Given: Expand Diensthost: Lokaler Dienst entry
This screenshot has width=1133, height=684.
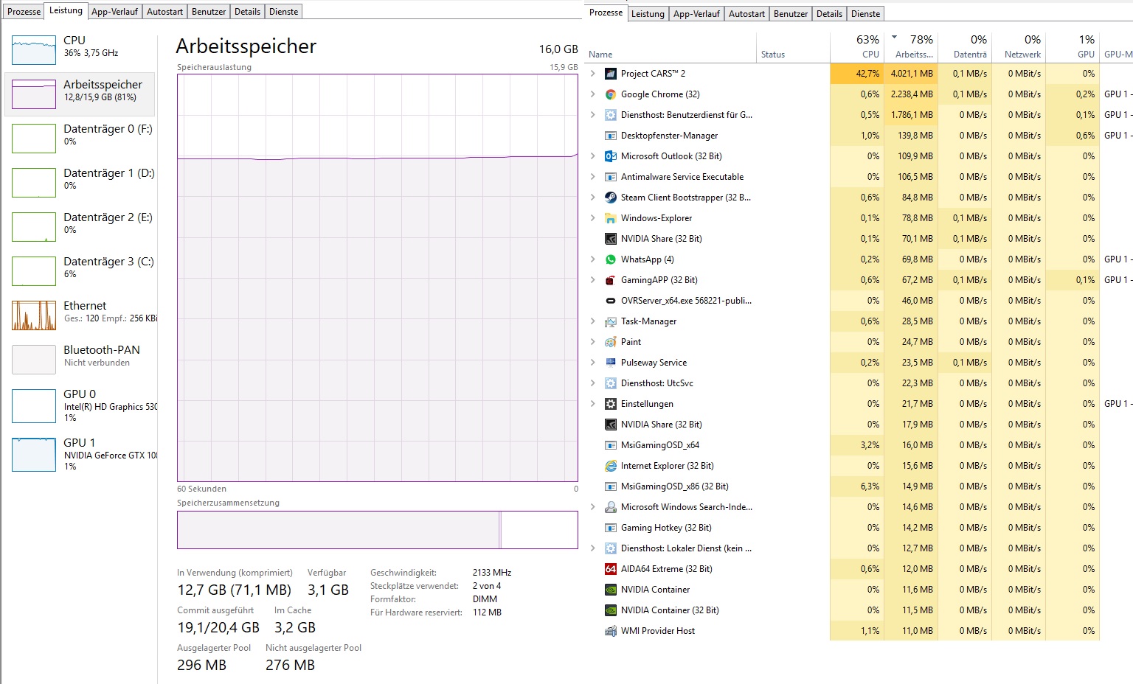Looking at the screenshot, I should 593,548.
